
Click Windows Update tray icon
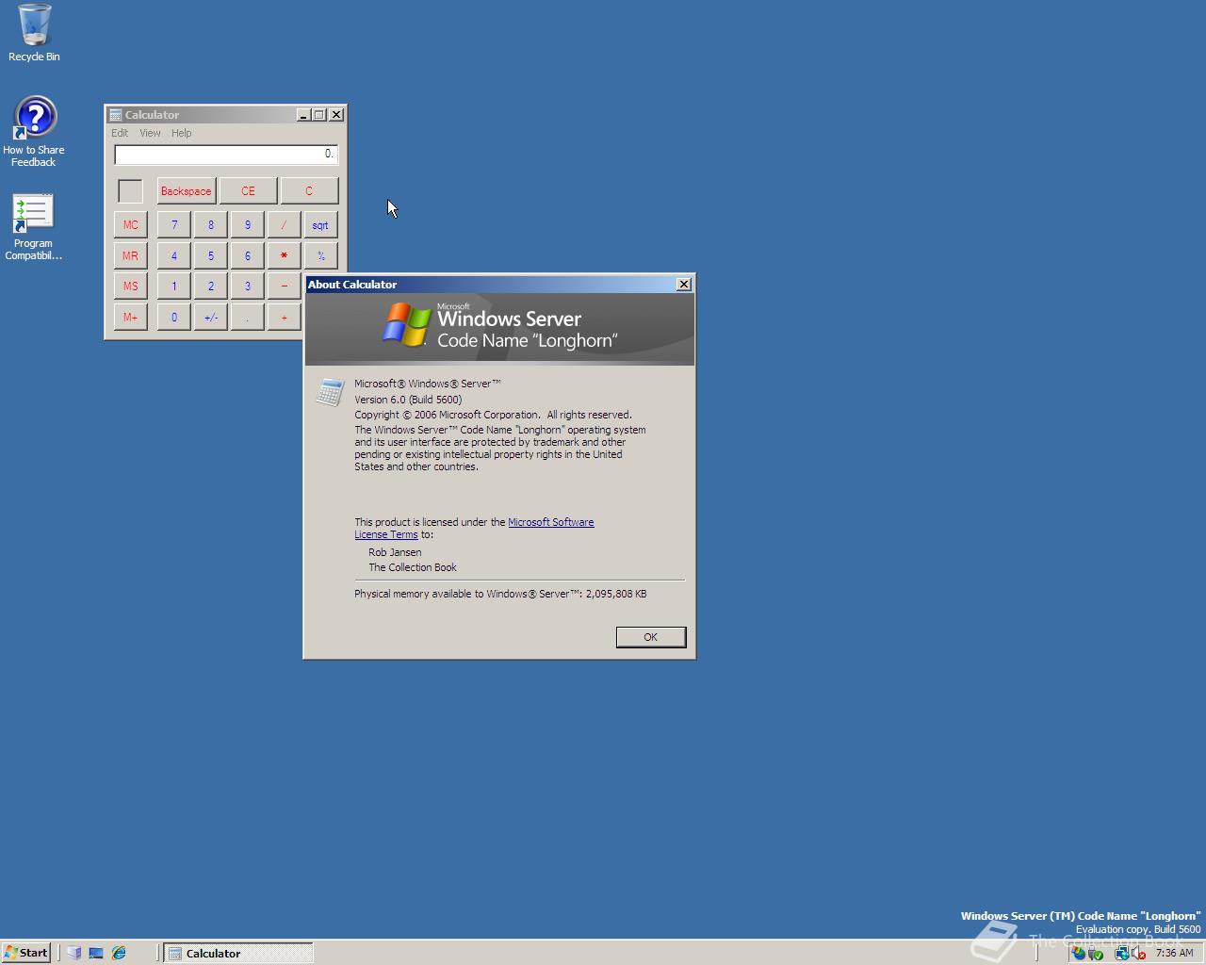(1079, 953)
